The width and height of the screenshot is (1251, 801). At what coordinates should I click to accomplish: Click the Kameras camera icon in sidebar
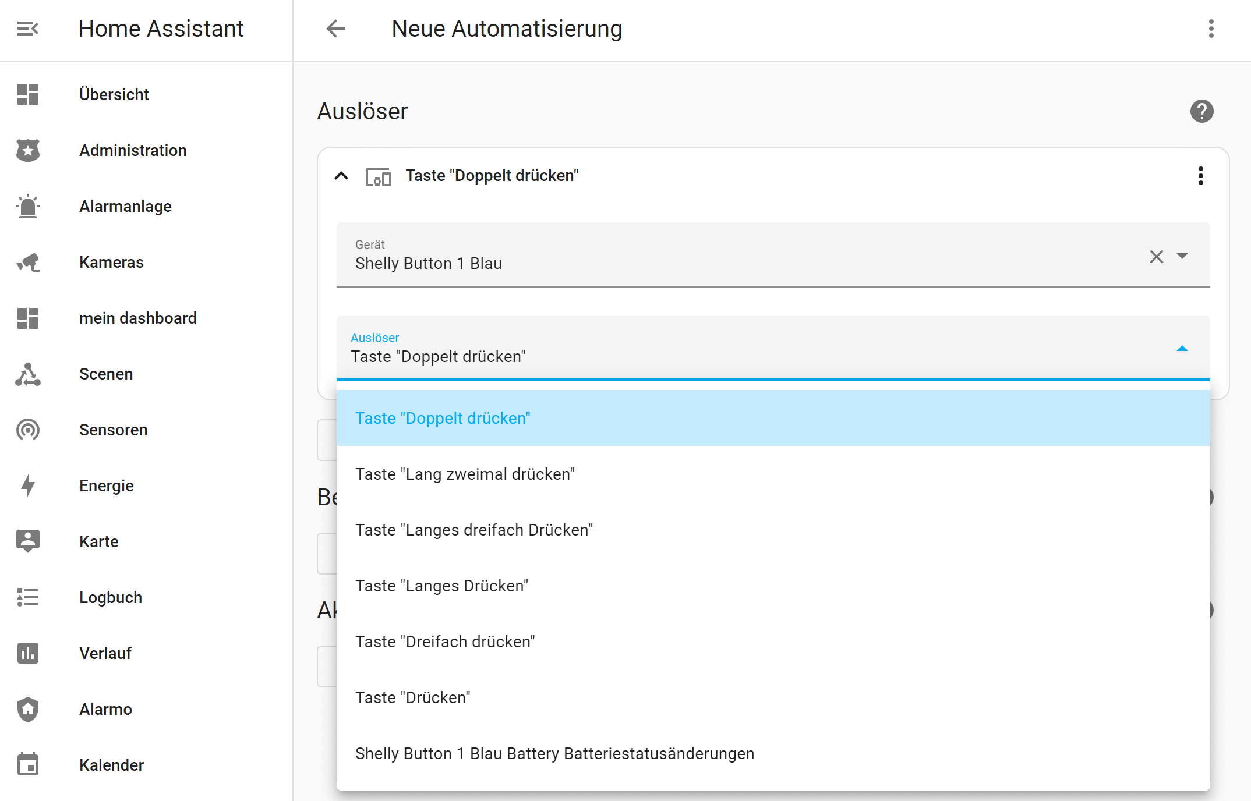pos(27,263)
